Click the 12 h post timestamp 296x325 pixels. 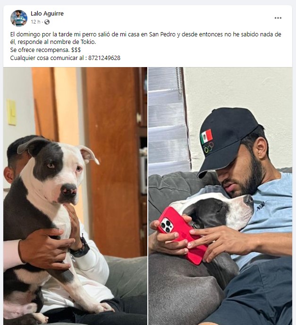click(x=35, y=22)
